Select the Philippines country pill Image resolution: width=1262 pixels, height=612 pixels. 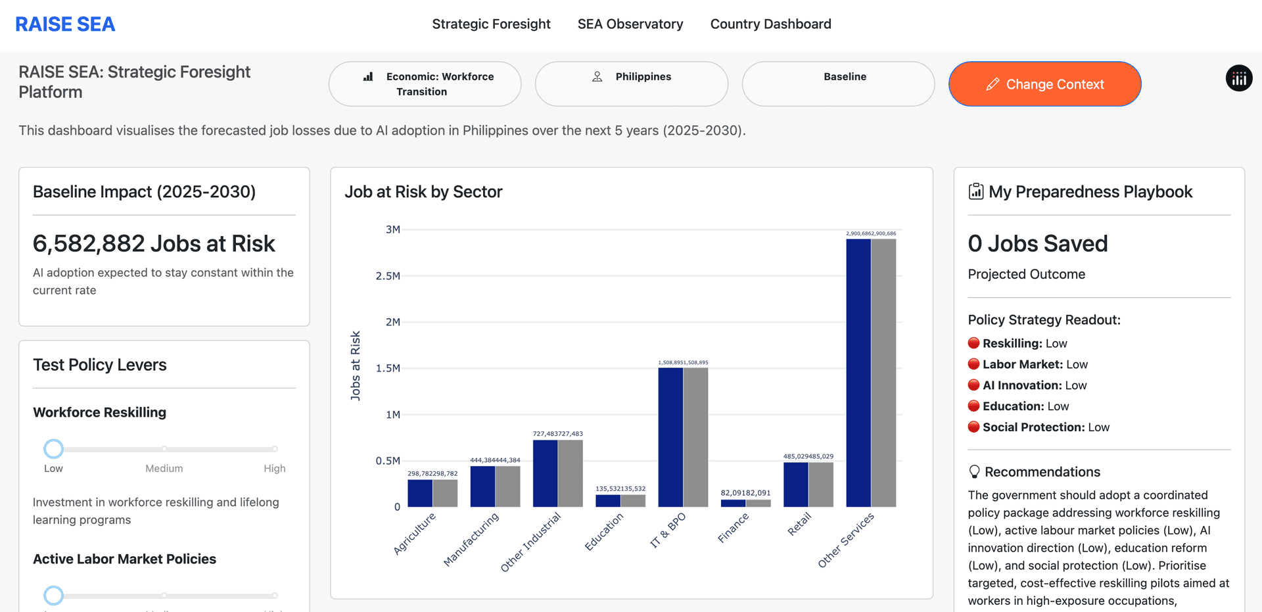(631, 84)
